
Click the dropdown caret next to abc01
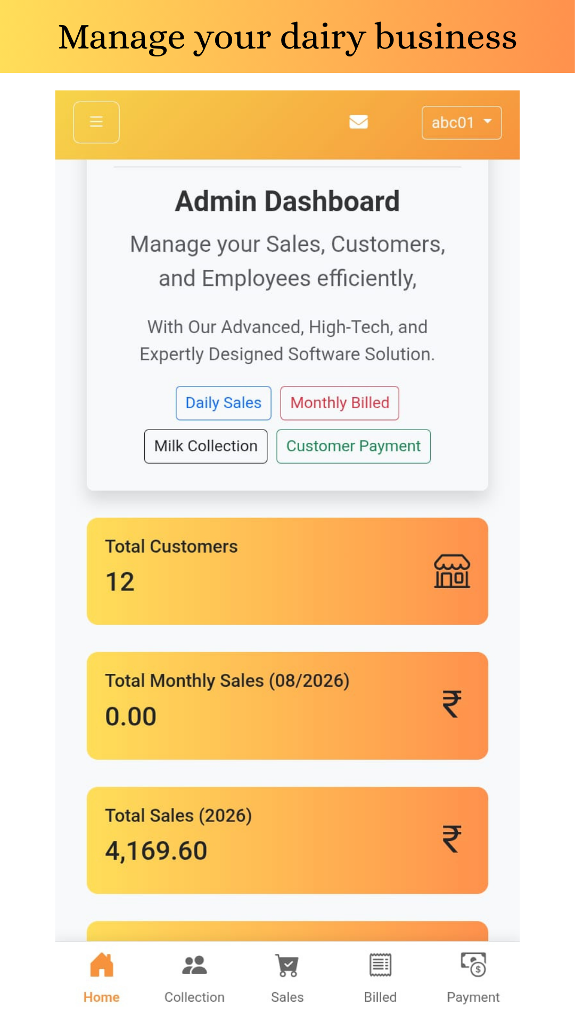click(488, 121)
